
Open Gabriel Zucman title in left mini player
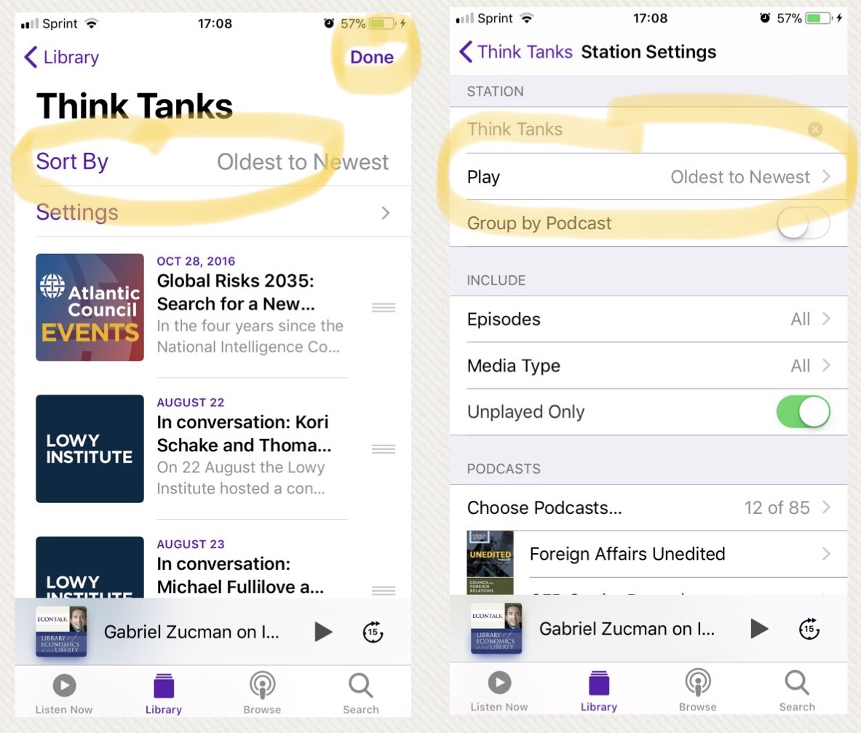191,632
